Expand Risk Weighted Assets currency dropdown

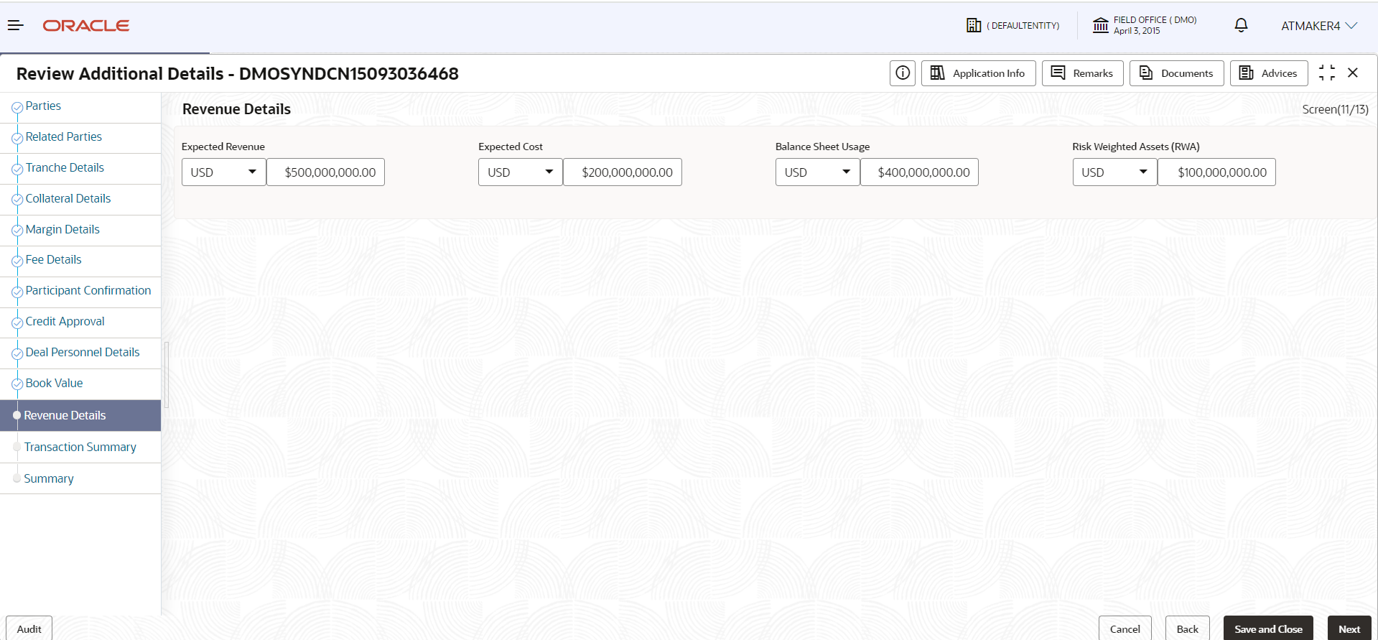pos(1114,172)
